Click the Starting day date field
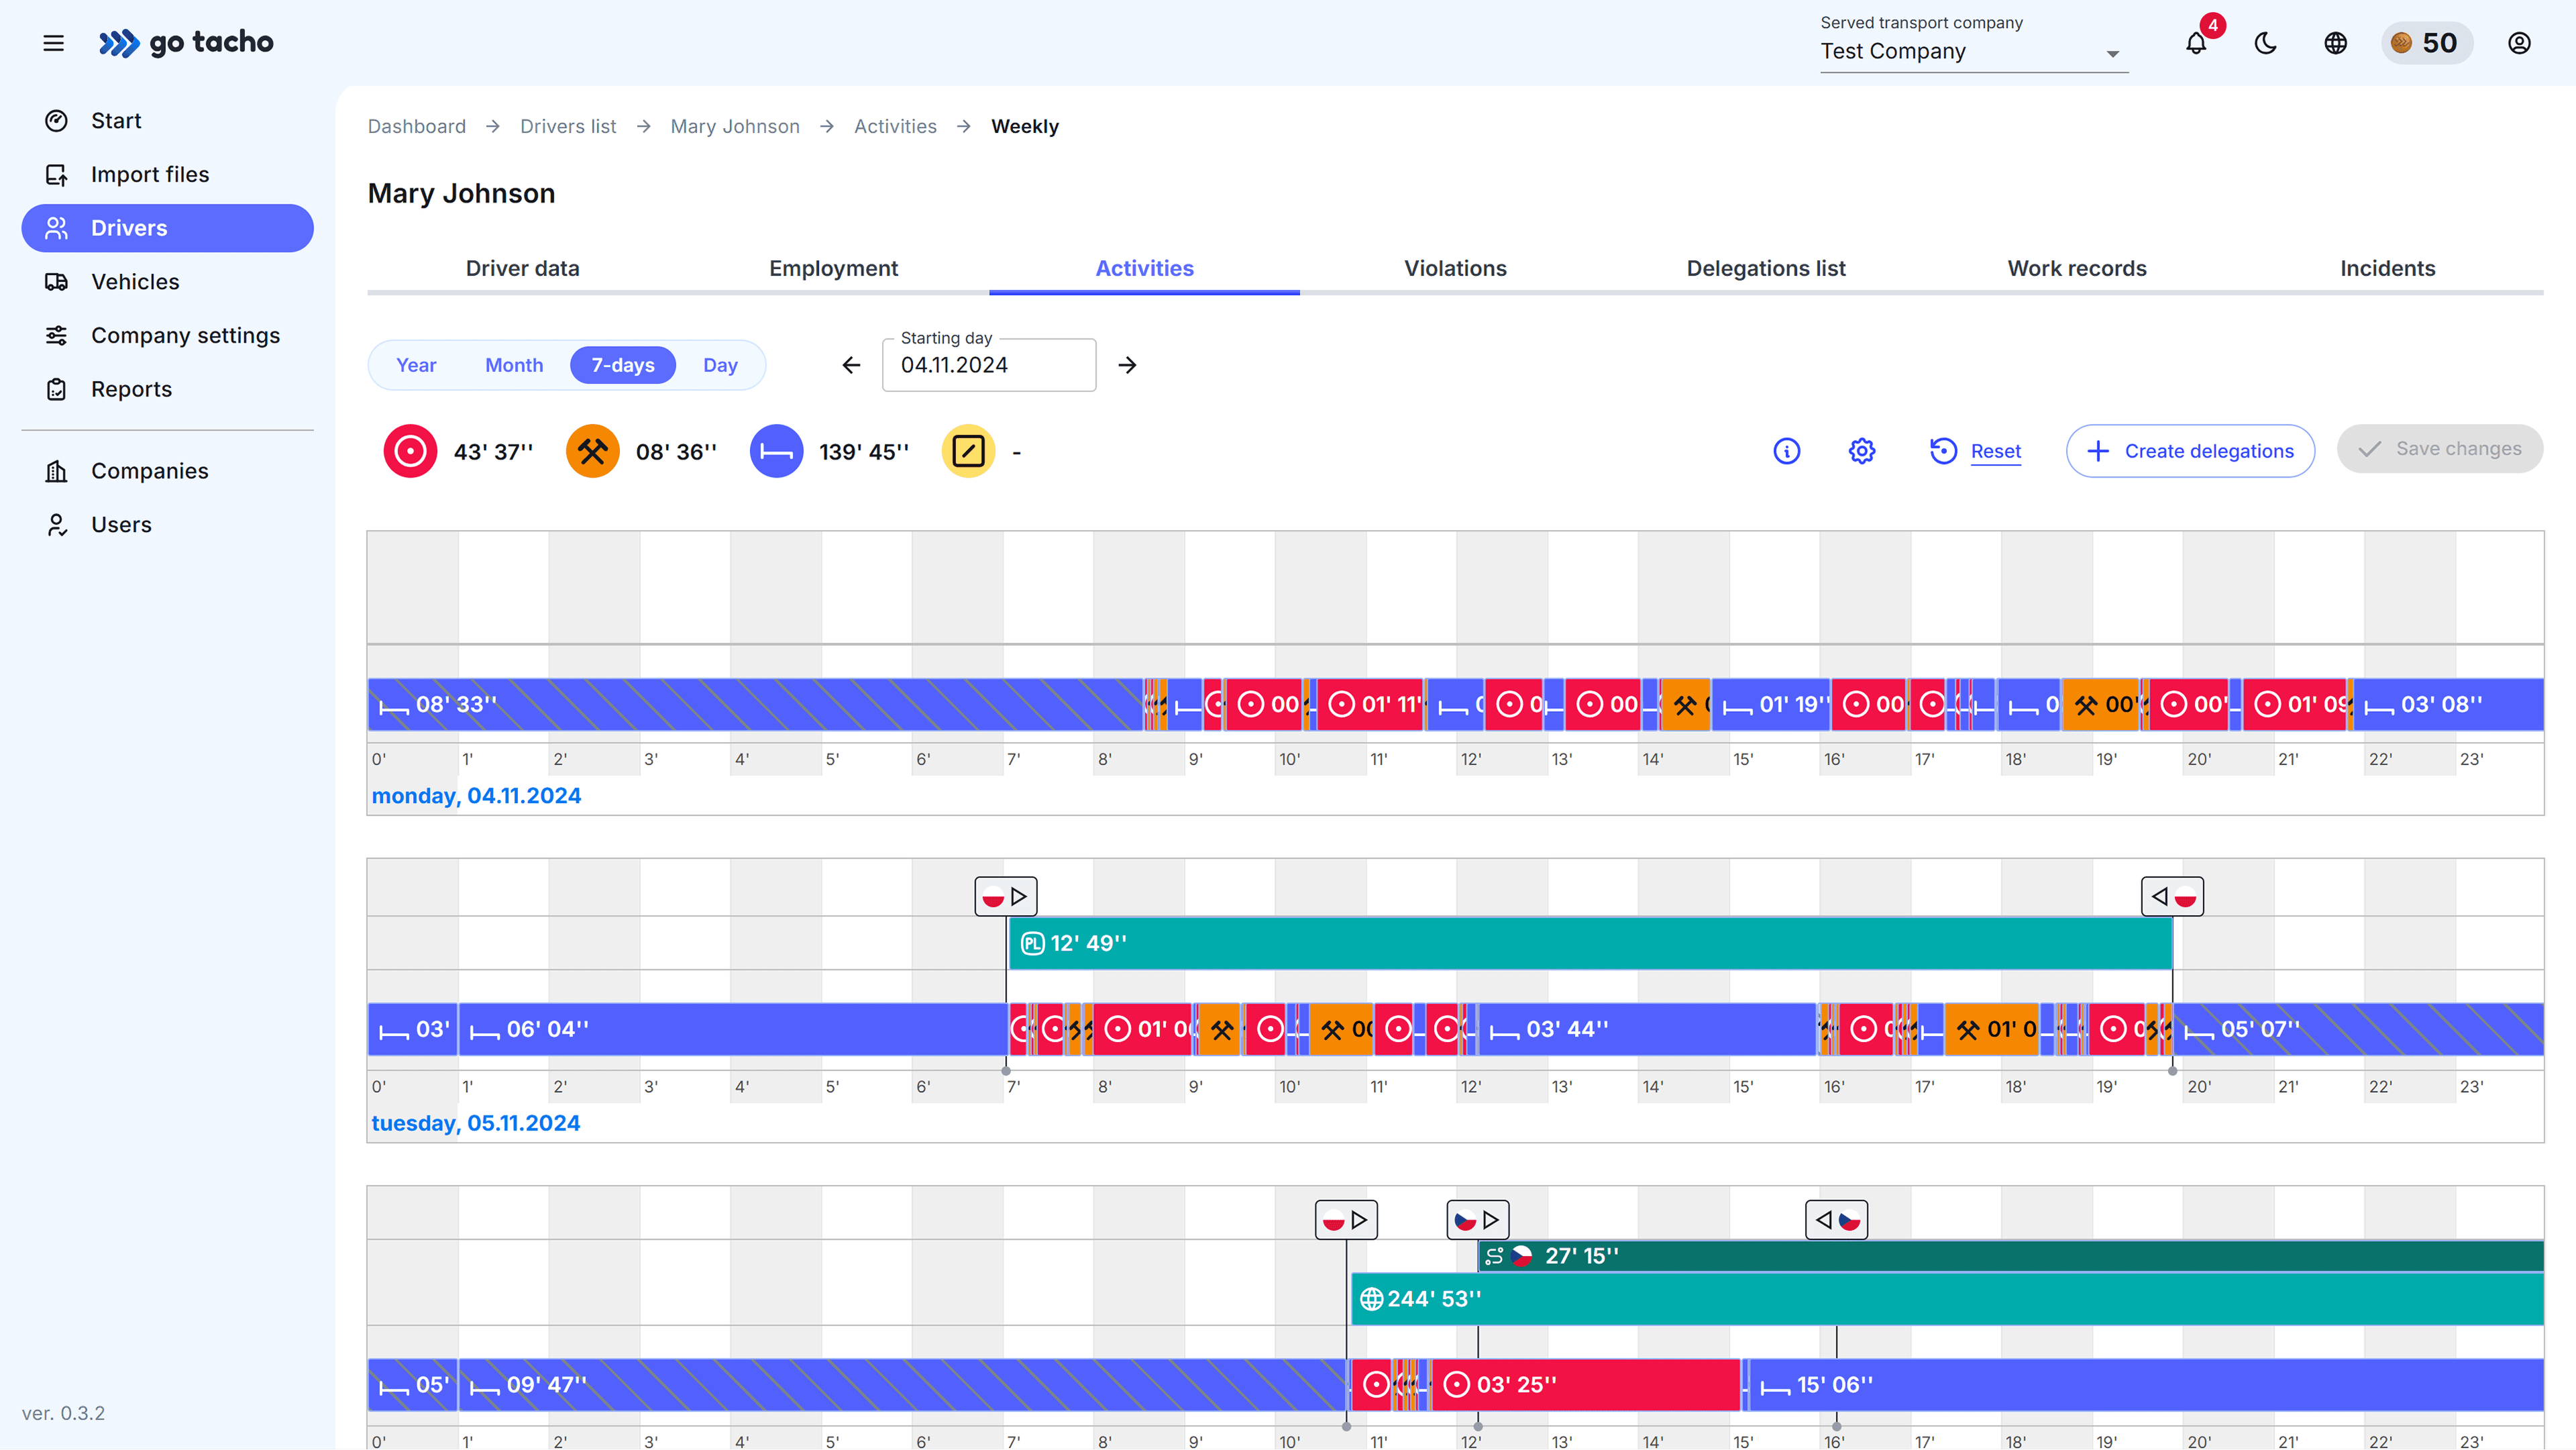 click(988, 365)
